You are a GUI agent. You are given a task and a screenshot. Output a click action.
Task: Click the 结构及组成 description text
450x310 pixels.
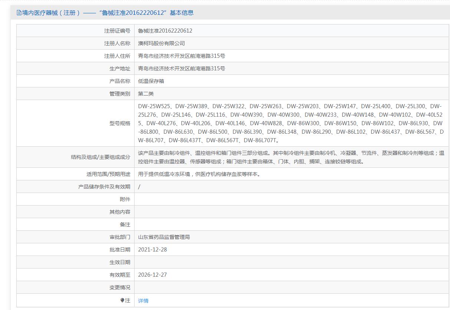pyautogui.click(x=291, y=157)
